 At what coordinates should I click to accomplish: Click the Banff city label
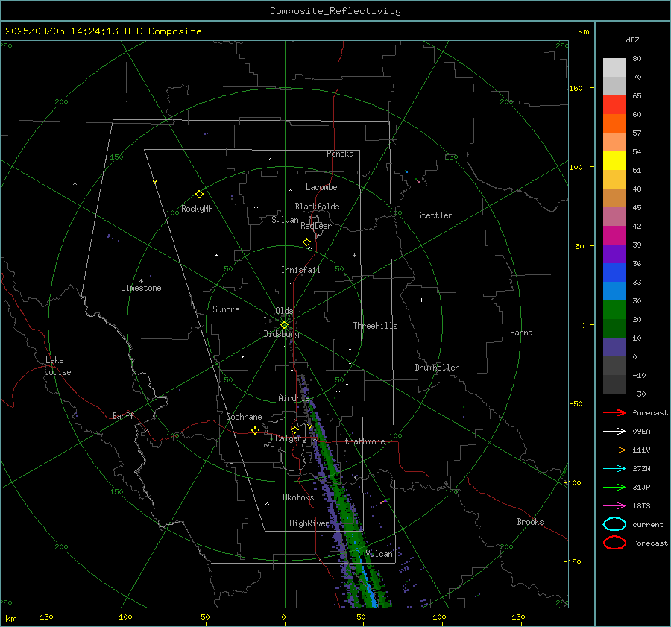(123, 415)
